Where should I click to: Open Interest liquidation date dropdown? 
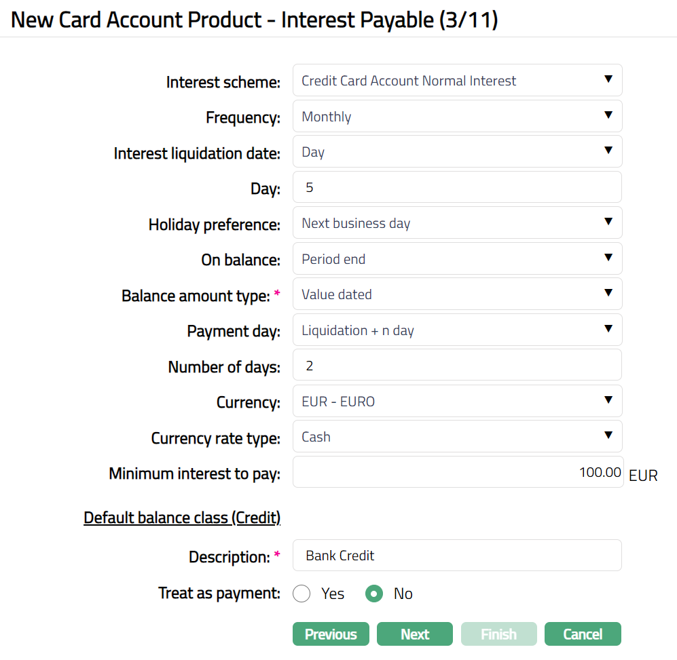click(x=457, y=152)
